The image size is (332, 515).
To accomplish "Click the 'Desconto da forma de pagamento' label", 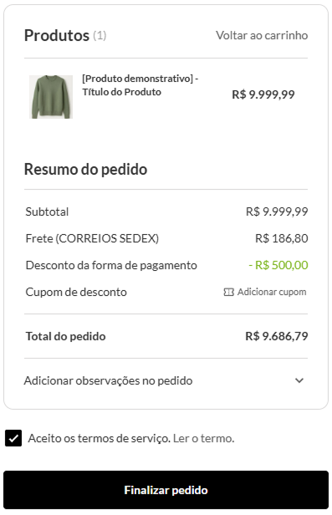I will click(x=111, y=265).
